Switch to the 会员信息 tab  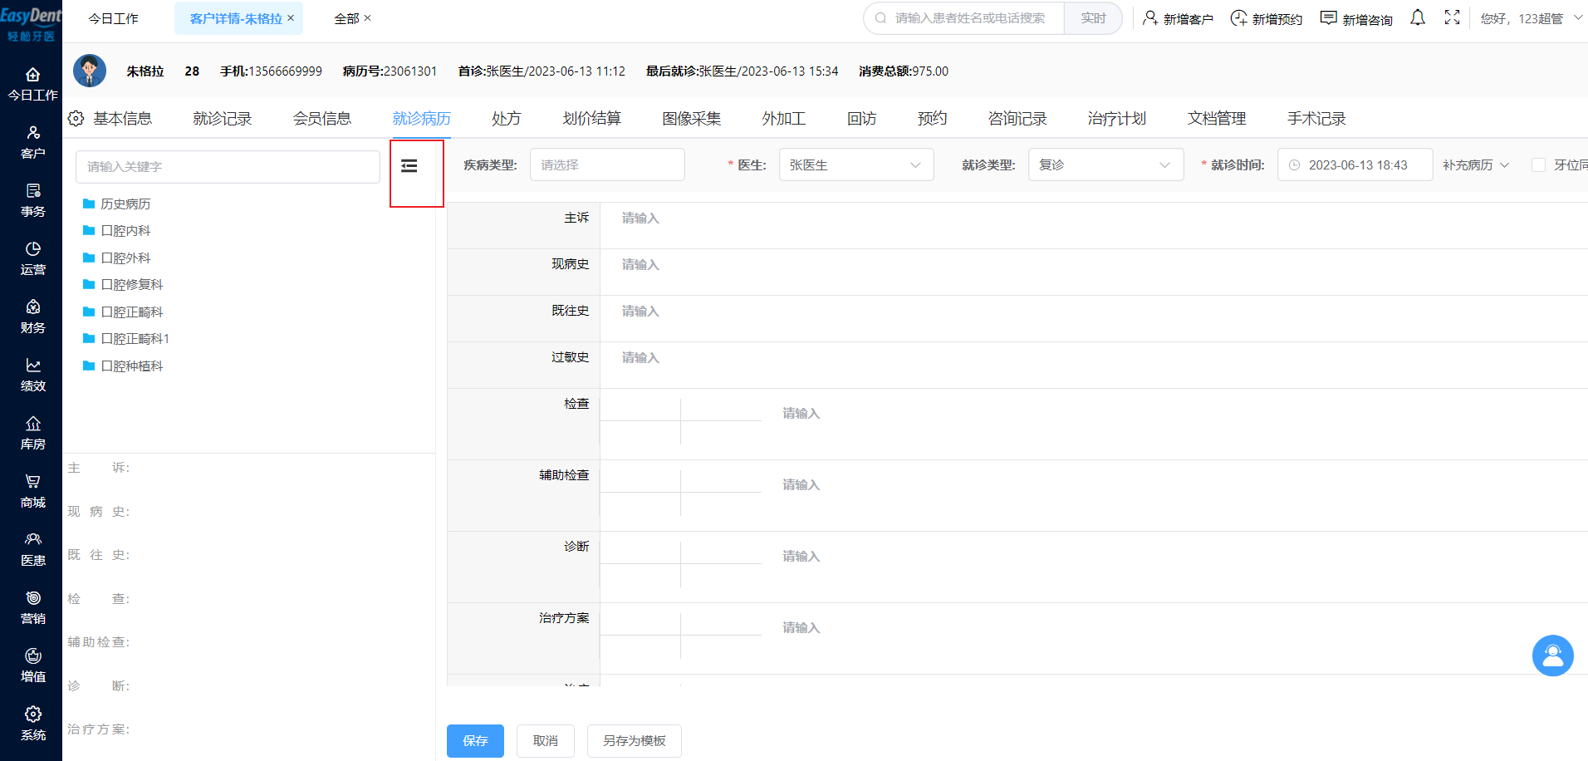321,119
